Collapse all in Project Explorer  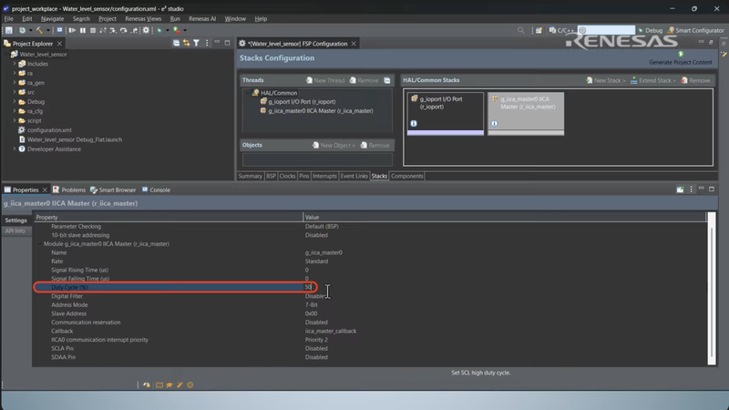tap(176, 43)
